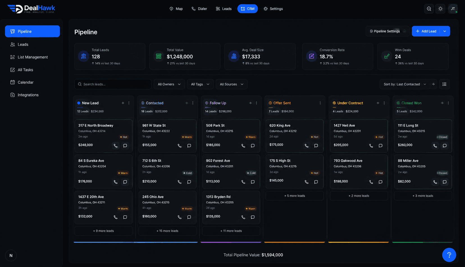Open the help question mark button
The image size is (465, 267).
(449, 255)
